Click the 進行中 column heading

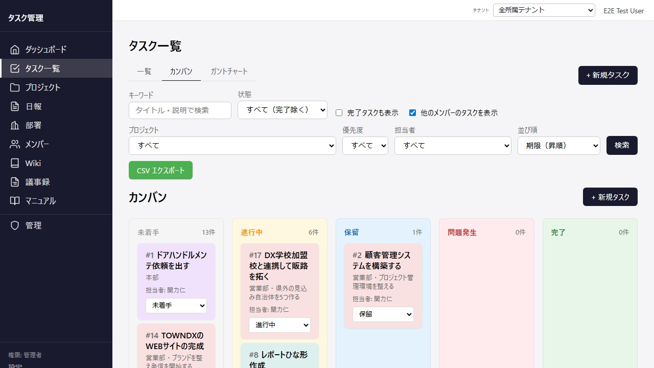pyautogui.click(x=252, y=233)
